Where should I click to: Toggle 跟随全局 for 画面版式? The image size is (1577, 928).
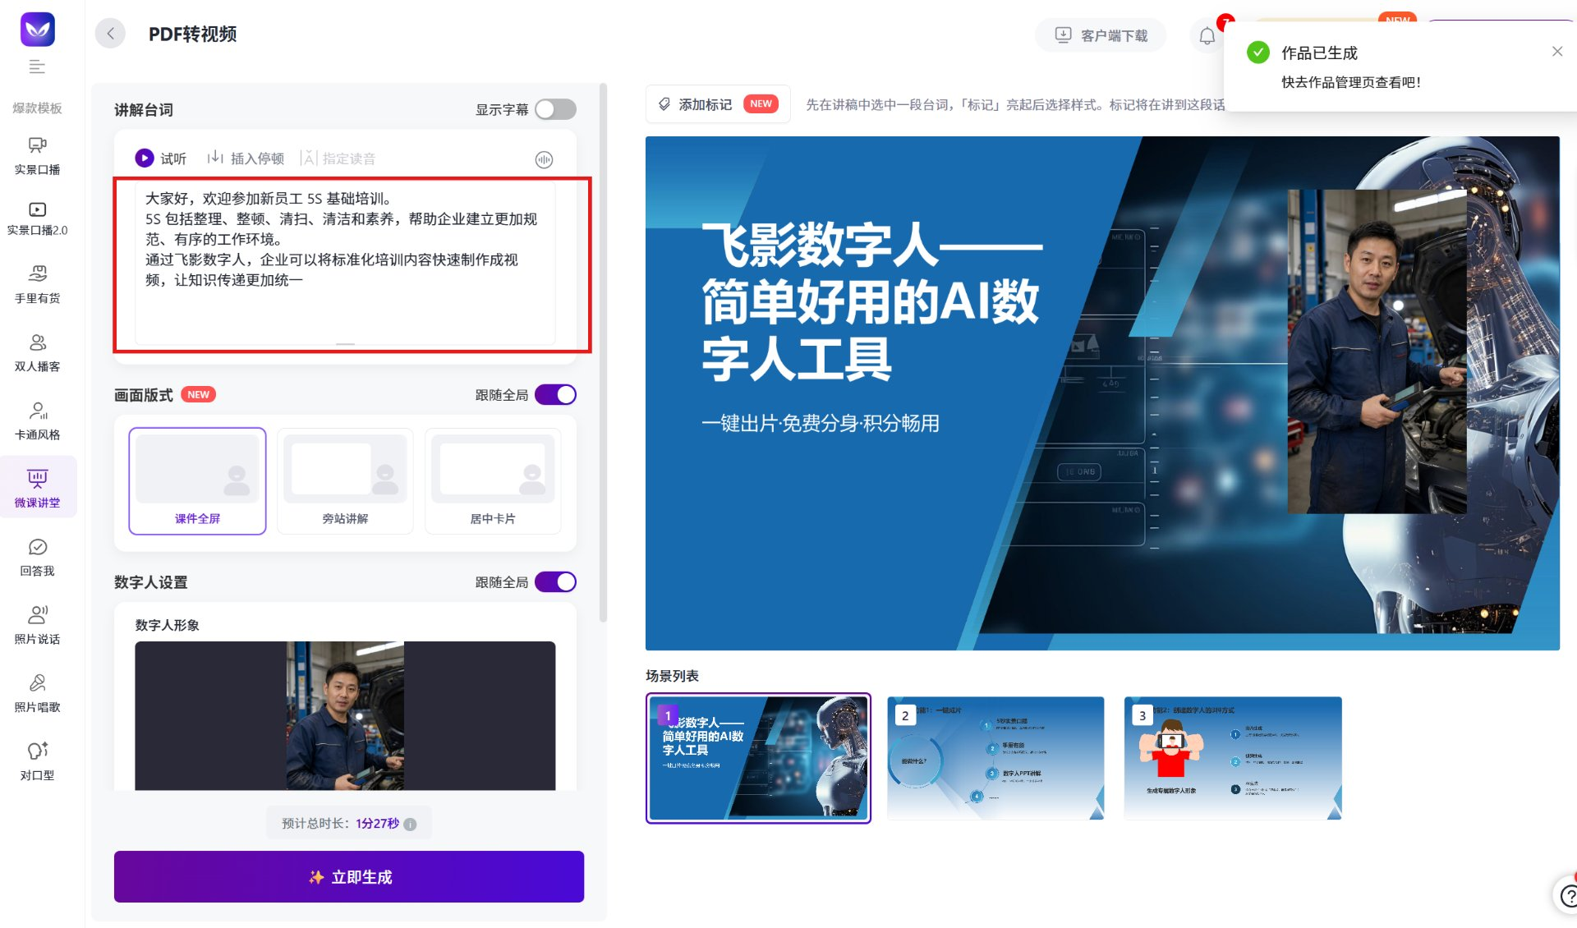555,395
